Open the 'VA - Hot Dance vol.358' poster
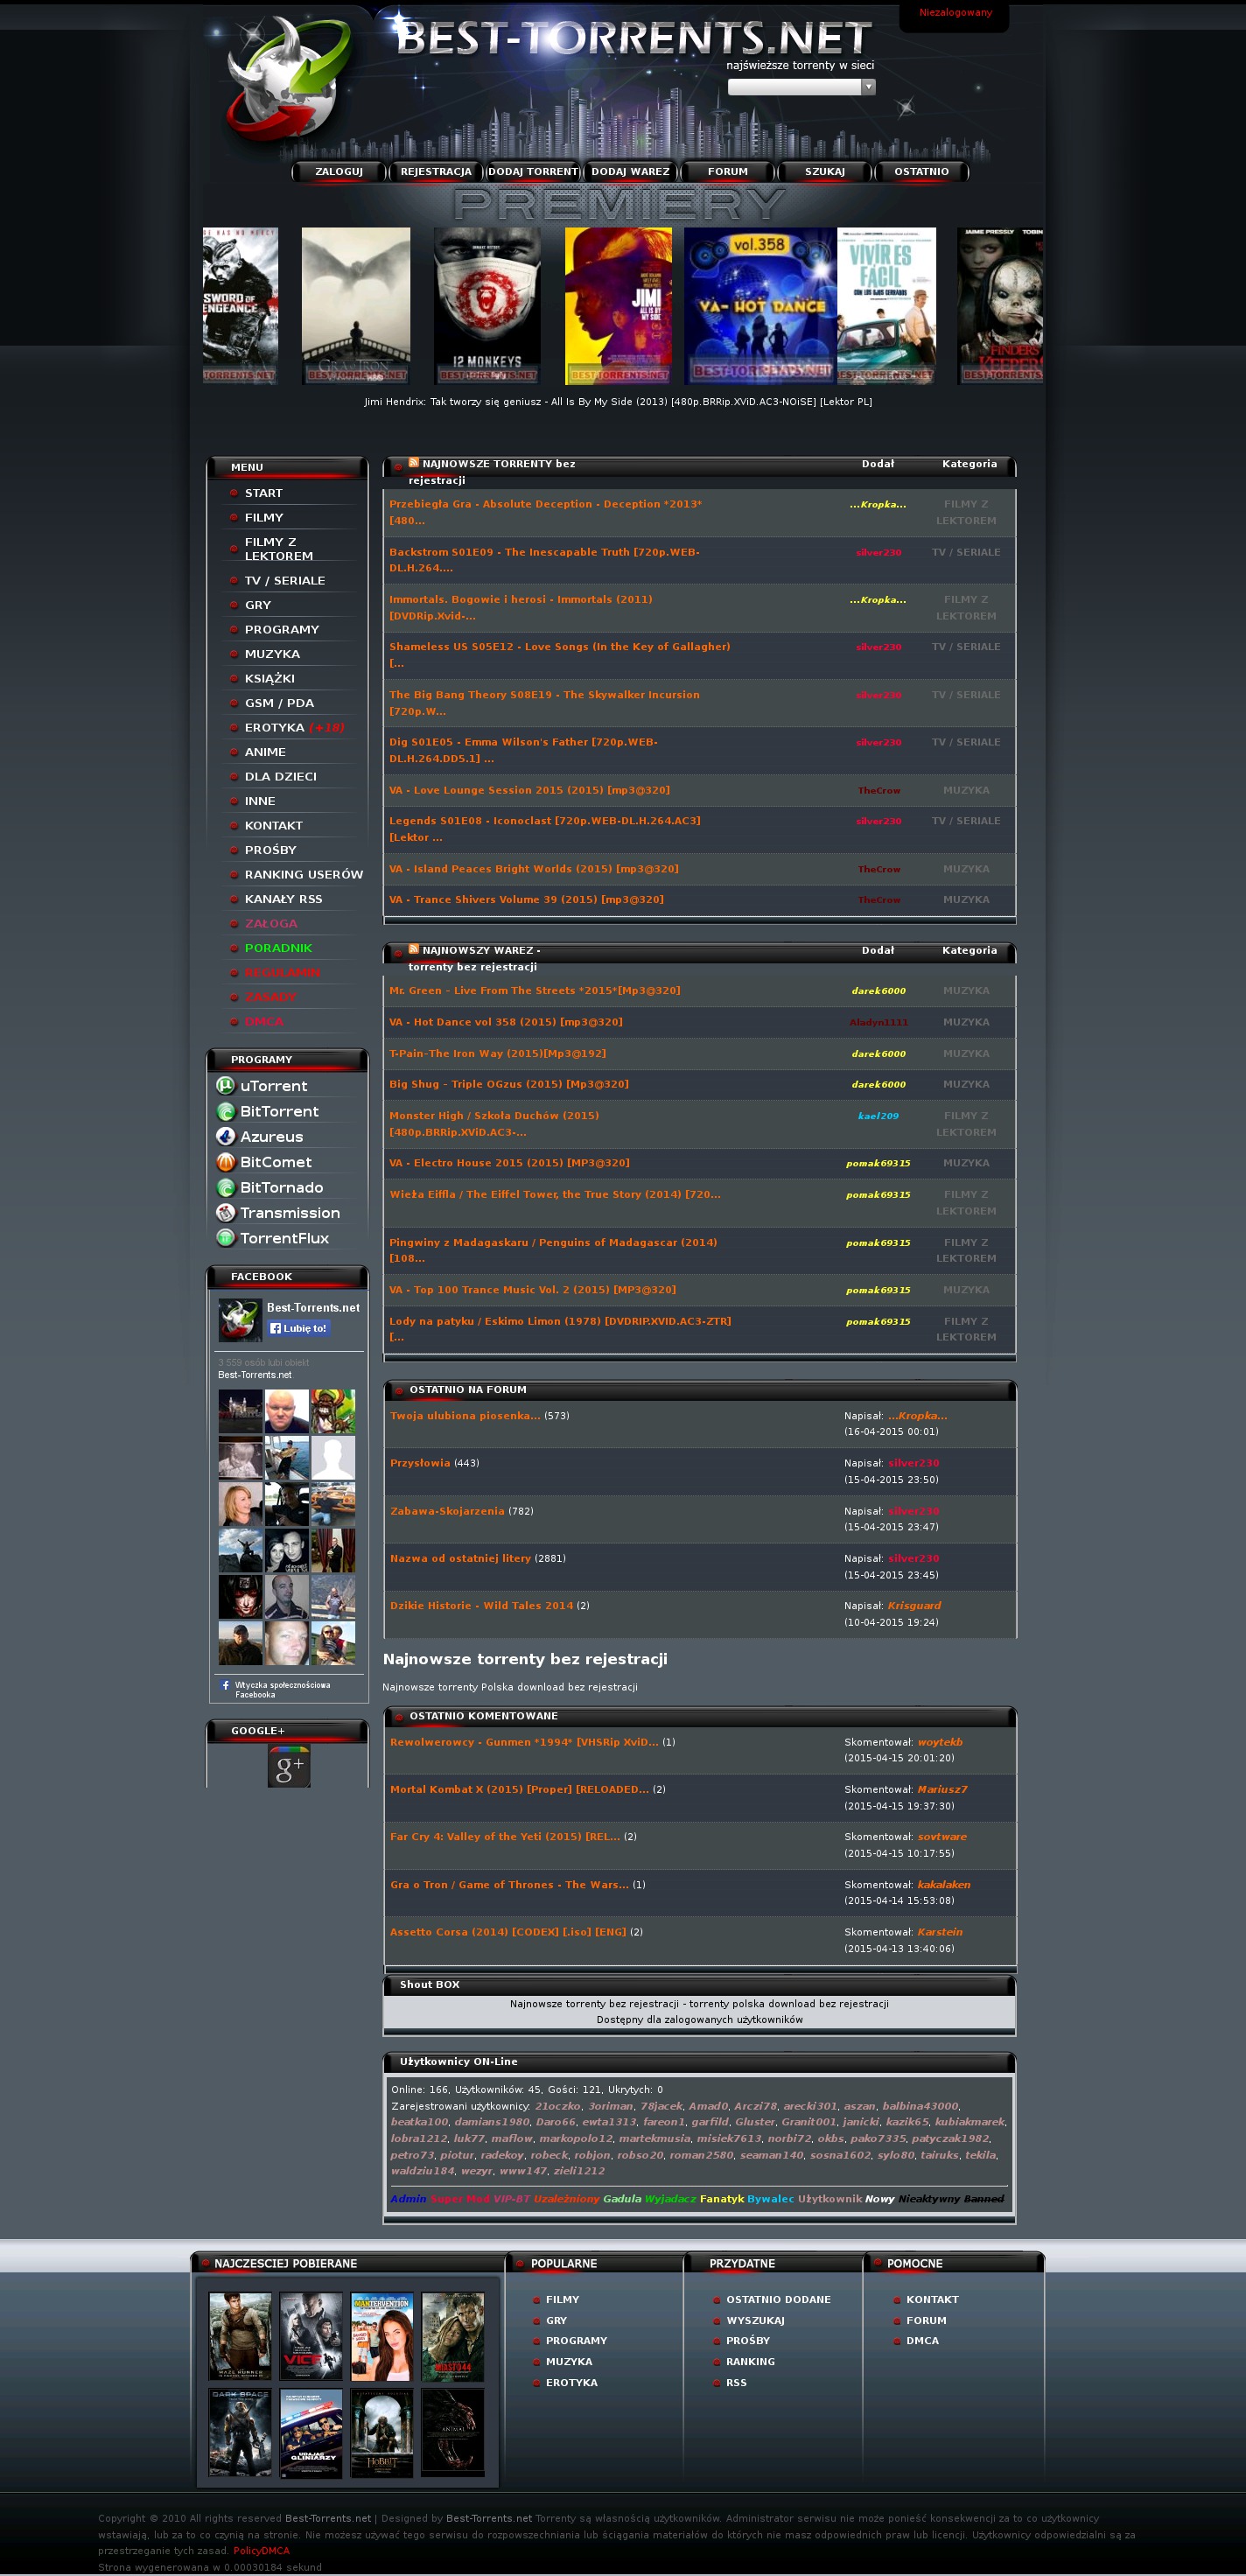Screen dimensions: 1246x2576 pos(760,305)
